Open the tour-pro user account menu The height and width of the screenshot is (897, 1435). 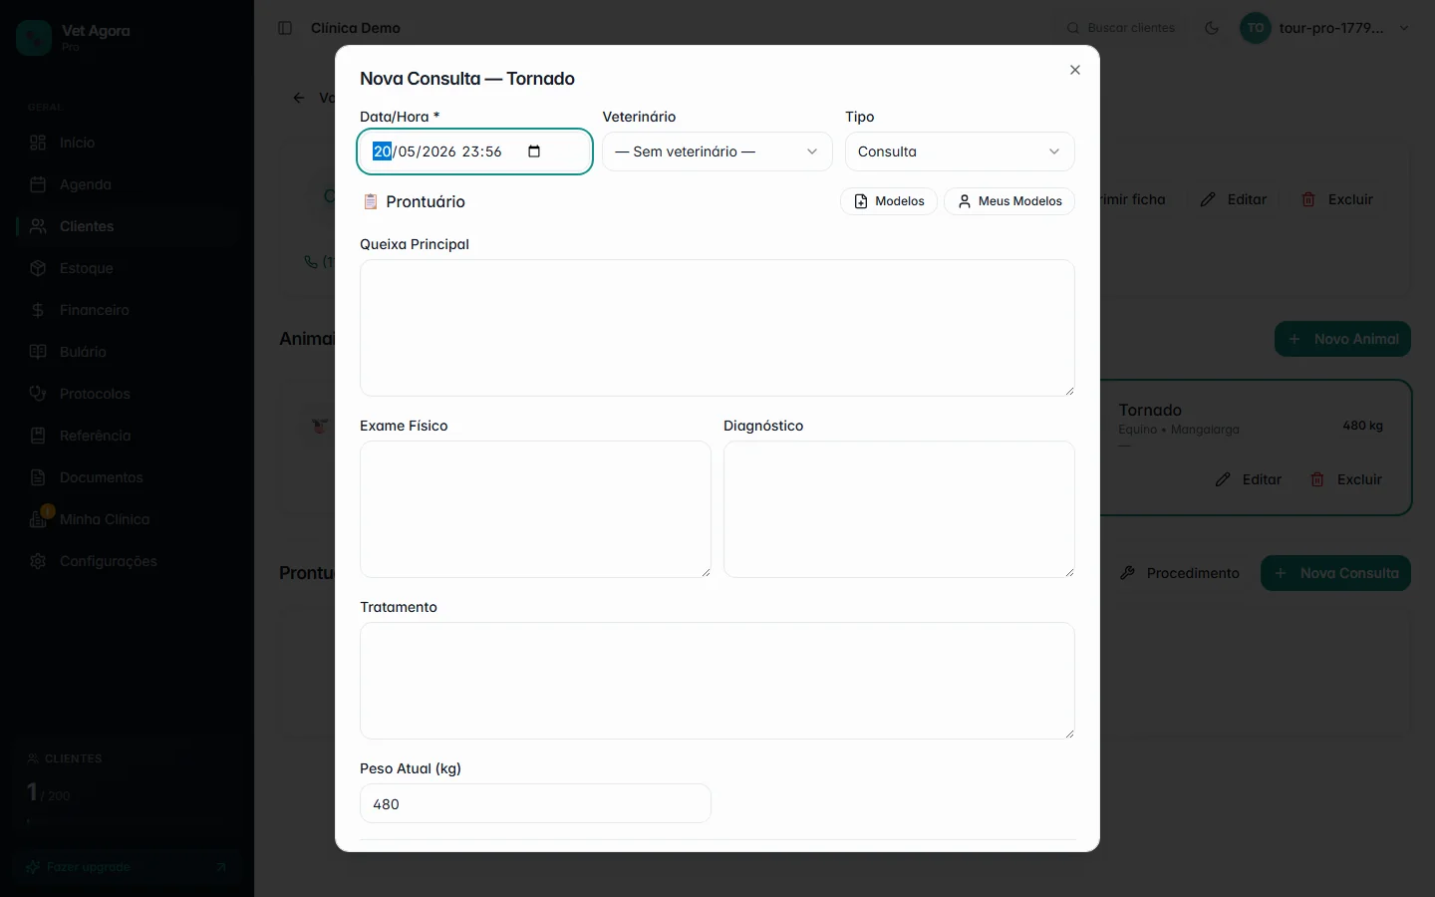[1326, 28]
